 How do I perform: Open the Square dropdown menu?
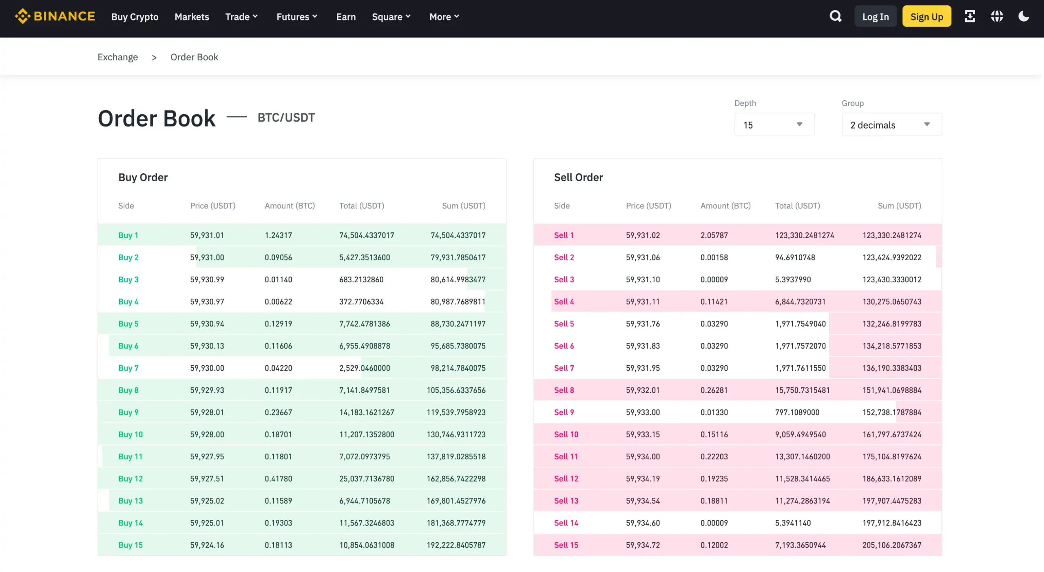tap(391, 17)
